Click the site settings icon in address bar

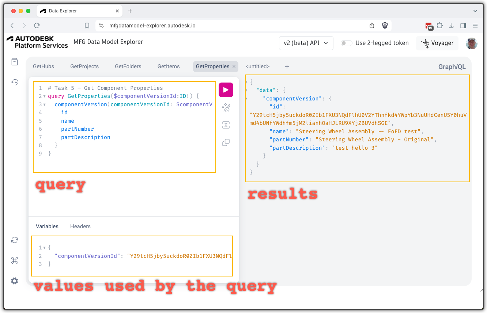(102, 26)
